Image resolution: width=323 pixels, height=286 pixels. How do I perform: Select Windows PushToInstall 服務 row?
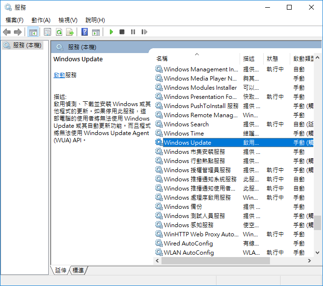pyautogui.click(x=234, y=106)
